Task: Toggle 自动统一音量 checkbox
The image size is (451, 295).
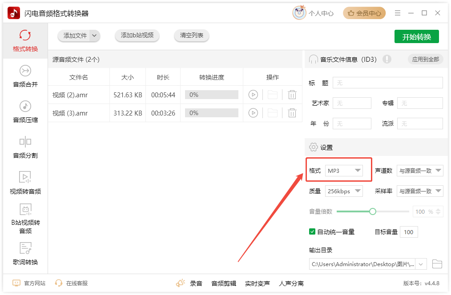Action: (312, 231)
